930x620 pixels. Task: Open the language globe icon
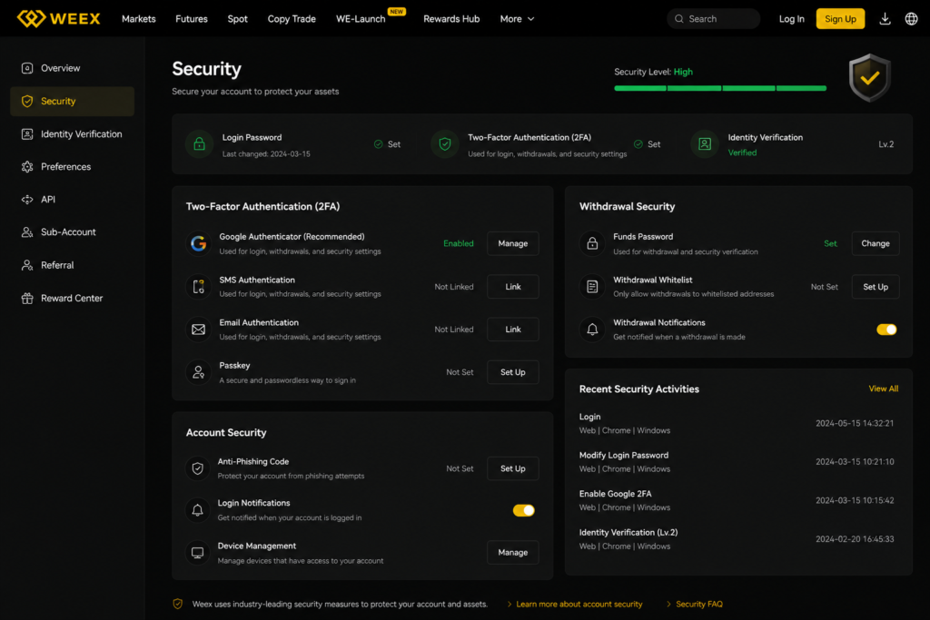(911, 19)
